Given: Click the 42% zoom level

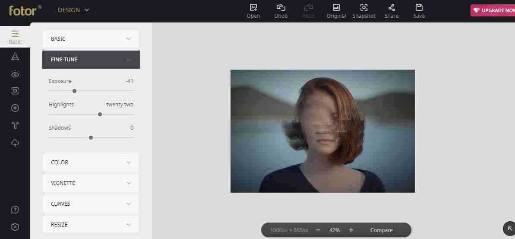Looking at the screenshot, I should [335, 230].
